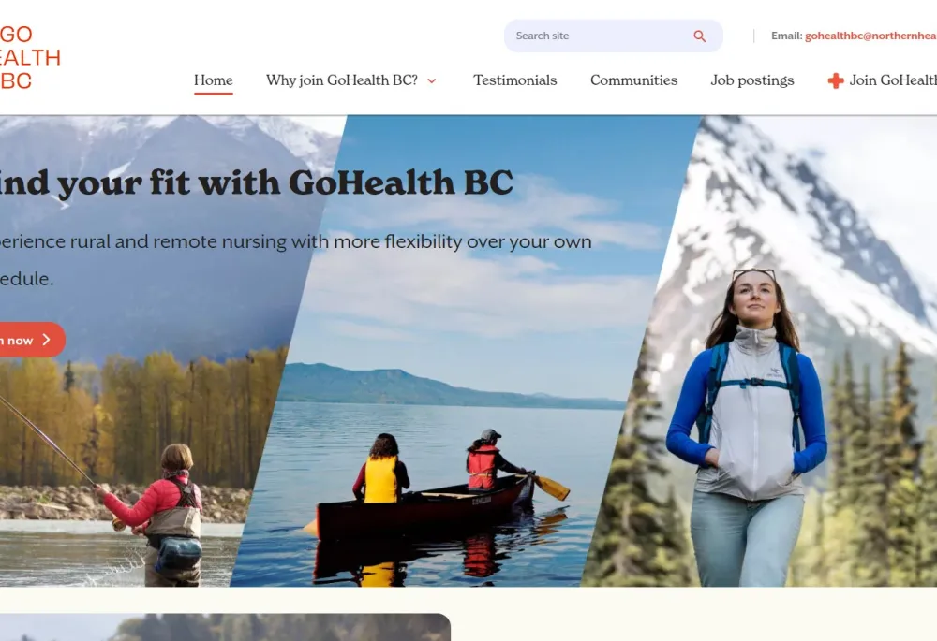Click the rural and remote nursing tagline text
937x641 pixels.
coord(296,259)
